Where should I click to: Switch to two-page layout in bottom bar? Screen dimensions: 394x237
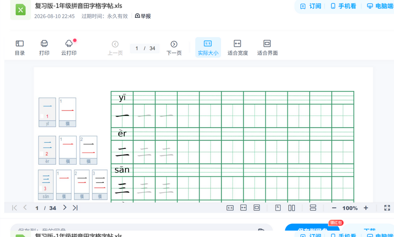[x=292, y=208]
